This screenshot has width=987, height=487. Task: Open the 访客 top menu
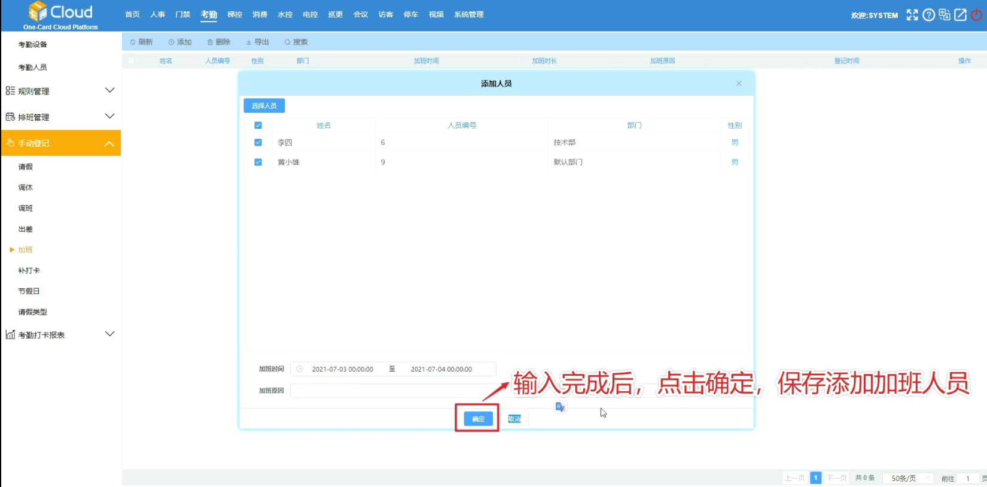tap(385, 14)
